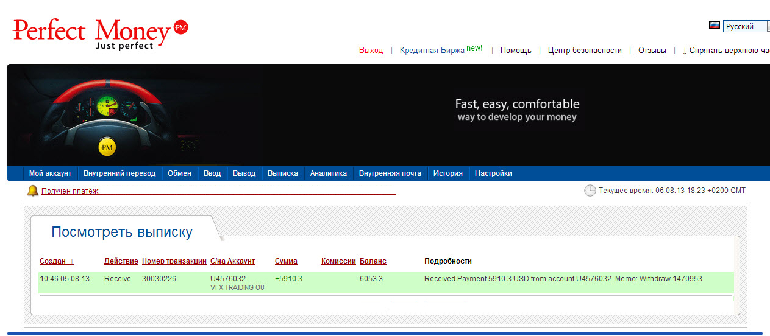Click the Receive action cell
Viewport: 770px width, 336px height.
pyautogui.click(x=118, y=279)
